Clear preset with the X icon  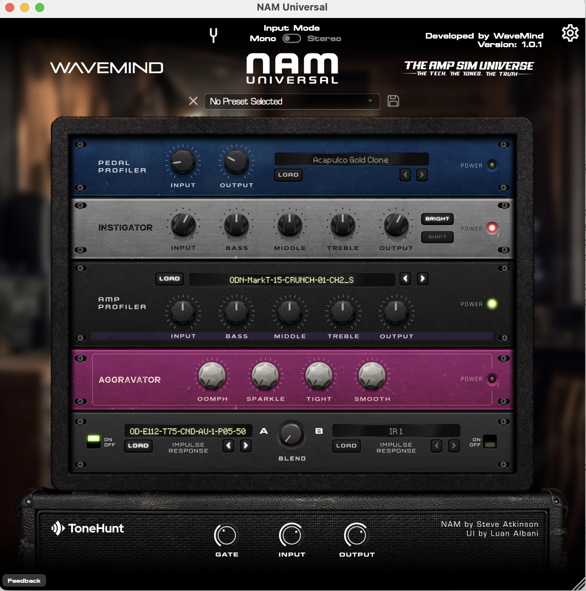point(193,101)
